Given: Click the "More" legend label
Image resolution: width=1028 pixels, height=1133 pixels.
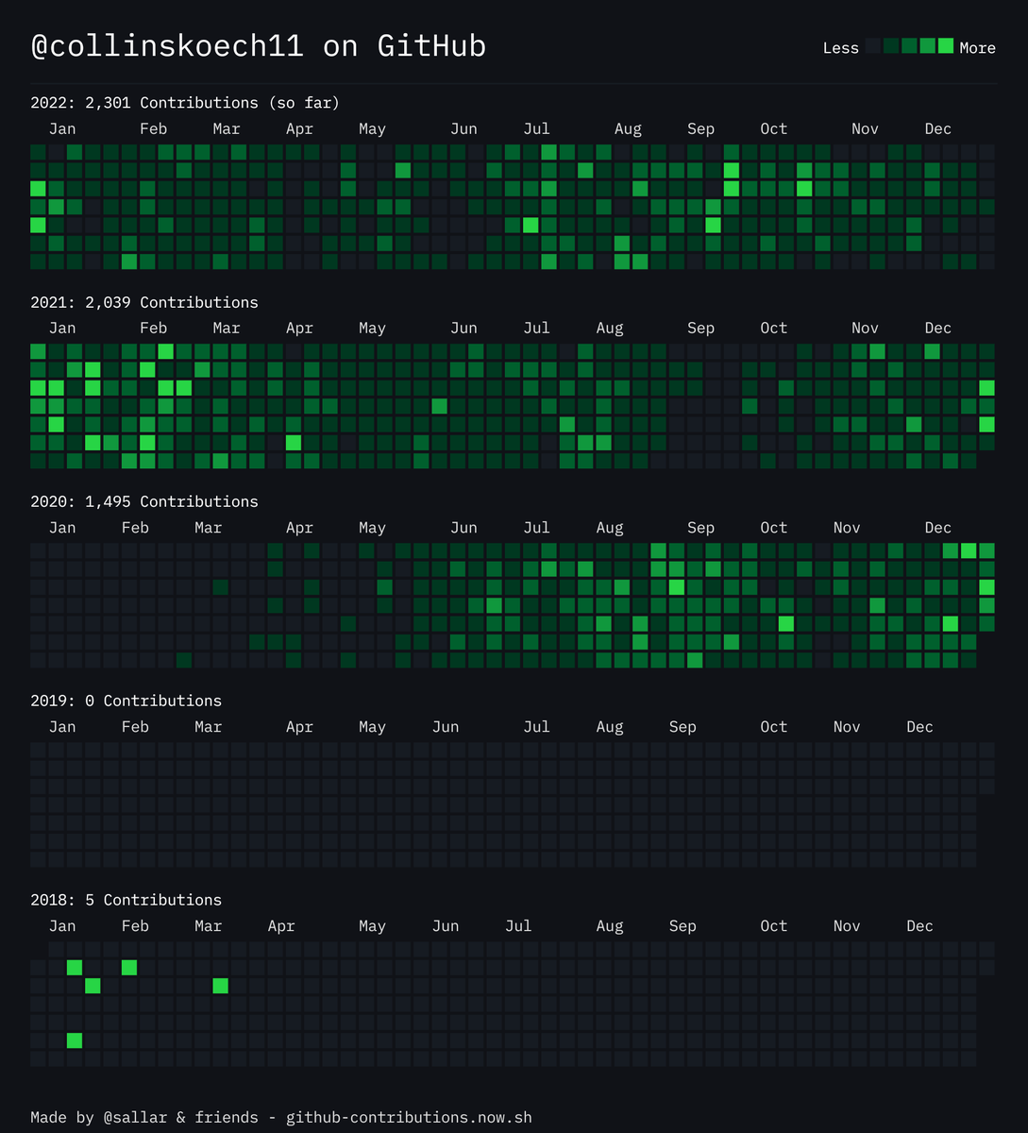Looking at the screenshot, I should (x=977, y=48).
